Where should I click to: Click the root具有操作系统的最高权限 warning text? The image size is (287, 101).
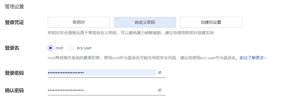pyautogui.click(x=143, y=58)
